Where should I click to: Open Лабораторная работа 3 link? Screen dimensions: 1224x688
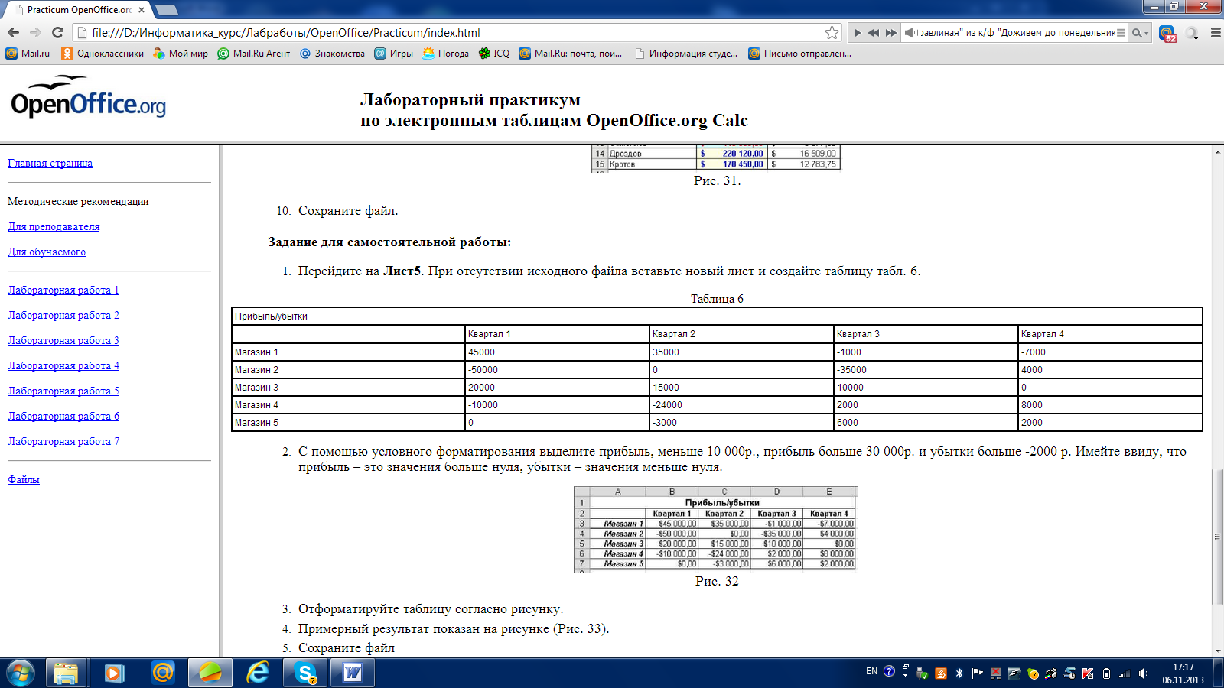click(x=63, y=340)
